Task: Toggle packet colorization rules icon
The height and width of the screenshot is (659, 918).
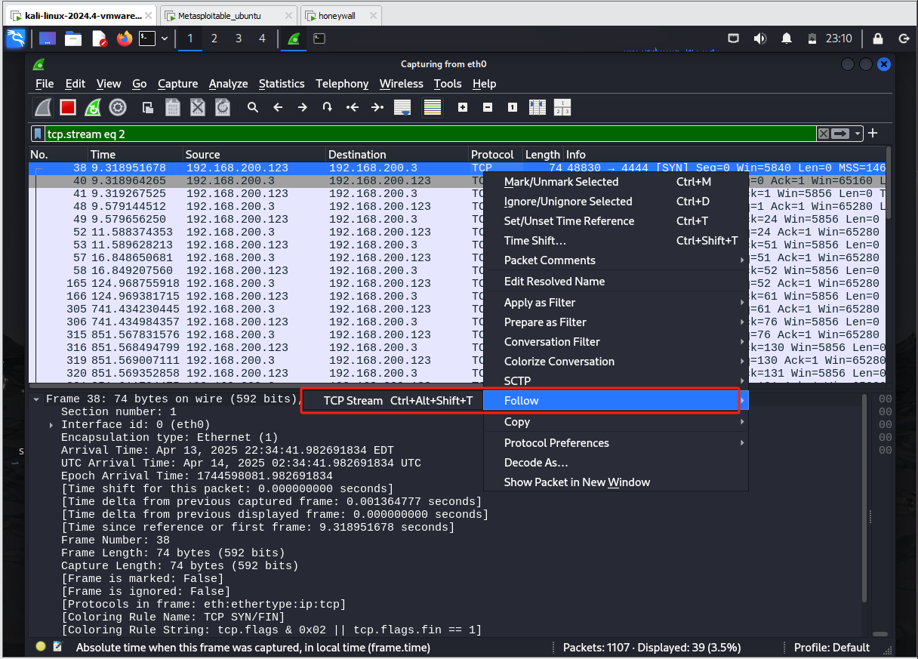Action: 432,107
